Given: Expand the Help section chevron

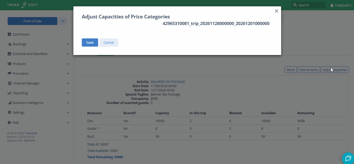Looking at the screenshot, I should click(68, 123).
